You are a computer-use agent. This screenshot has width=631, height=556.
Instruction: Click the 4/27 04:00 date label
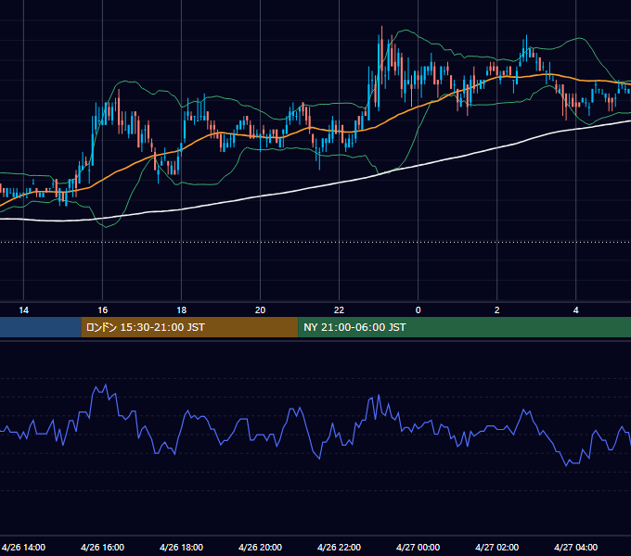[576, 547]
